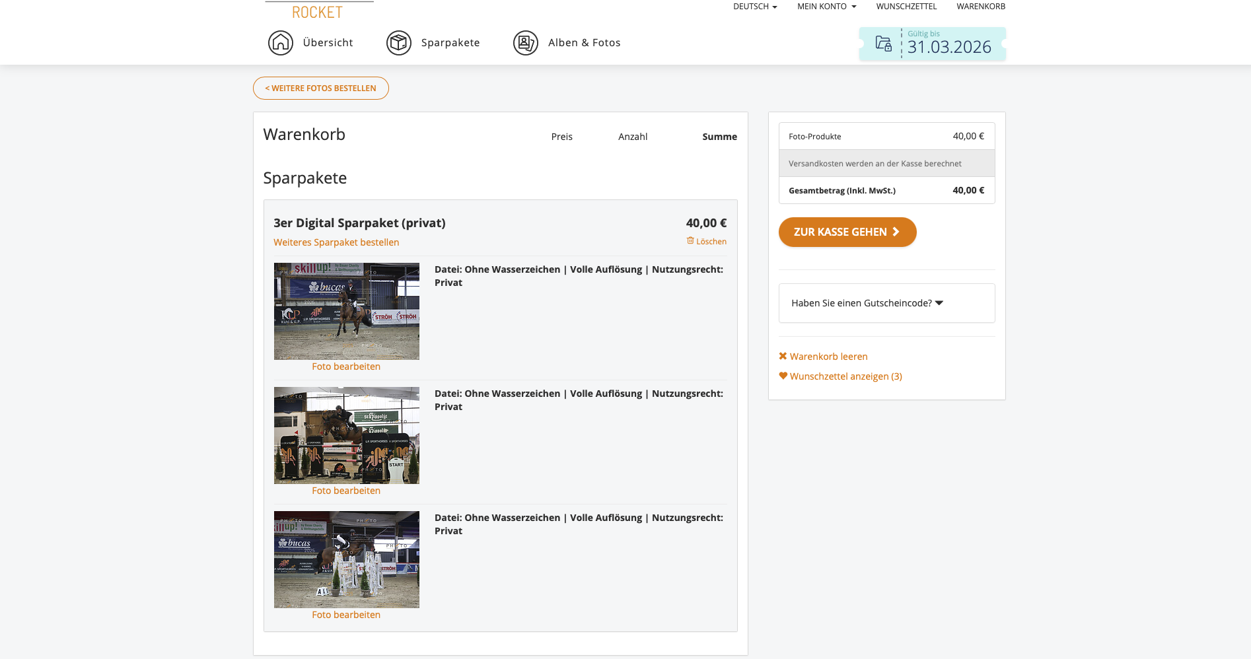
Task: Open the second horse jumping photo thumbnail
Action: tap(347, 435)
